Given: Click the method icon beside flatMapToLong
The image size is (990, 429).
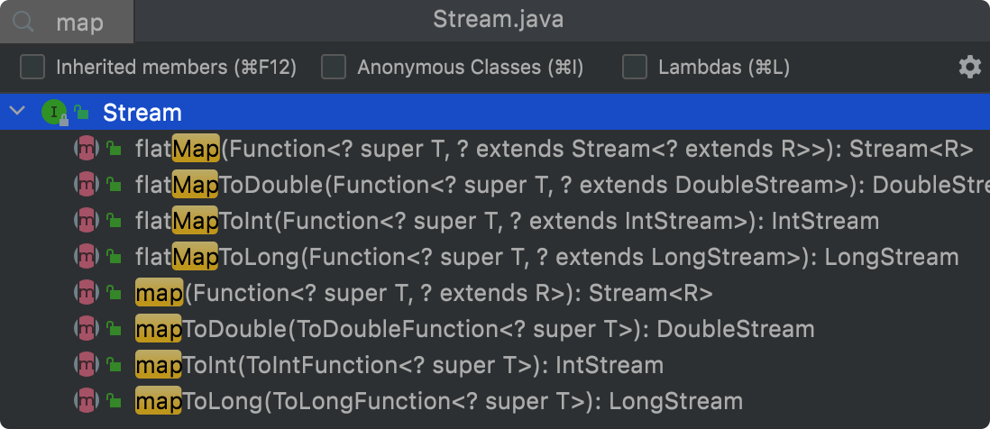Looking at the screenshot, I should [x=86, y=257].
